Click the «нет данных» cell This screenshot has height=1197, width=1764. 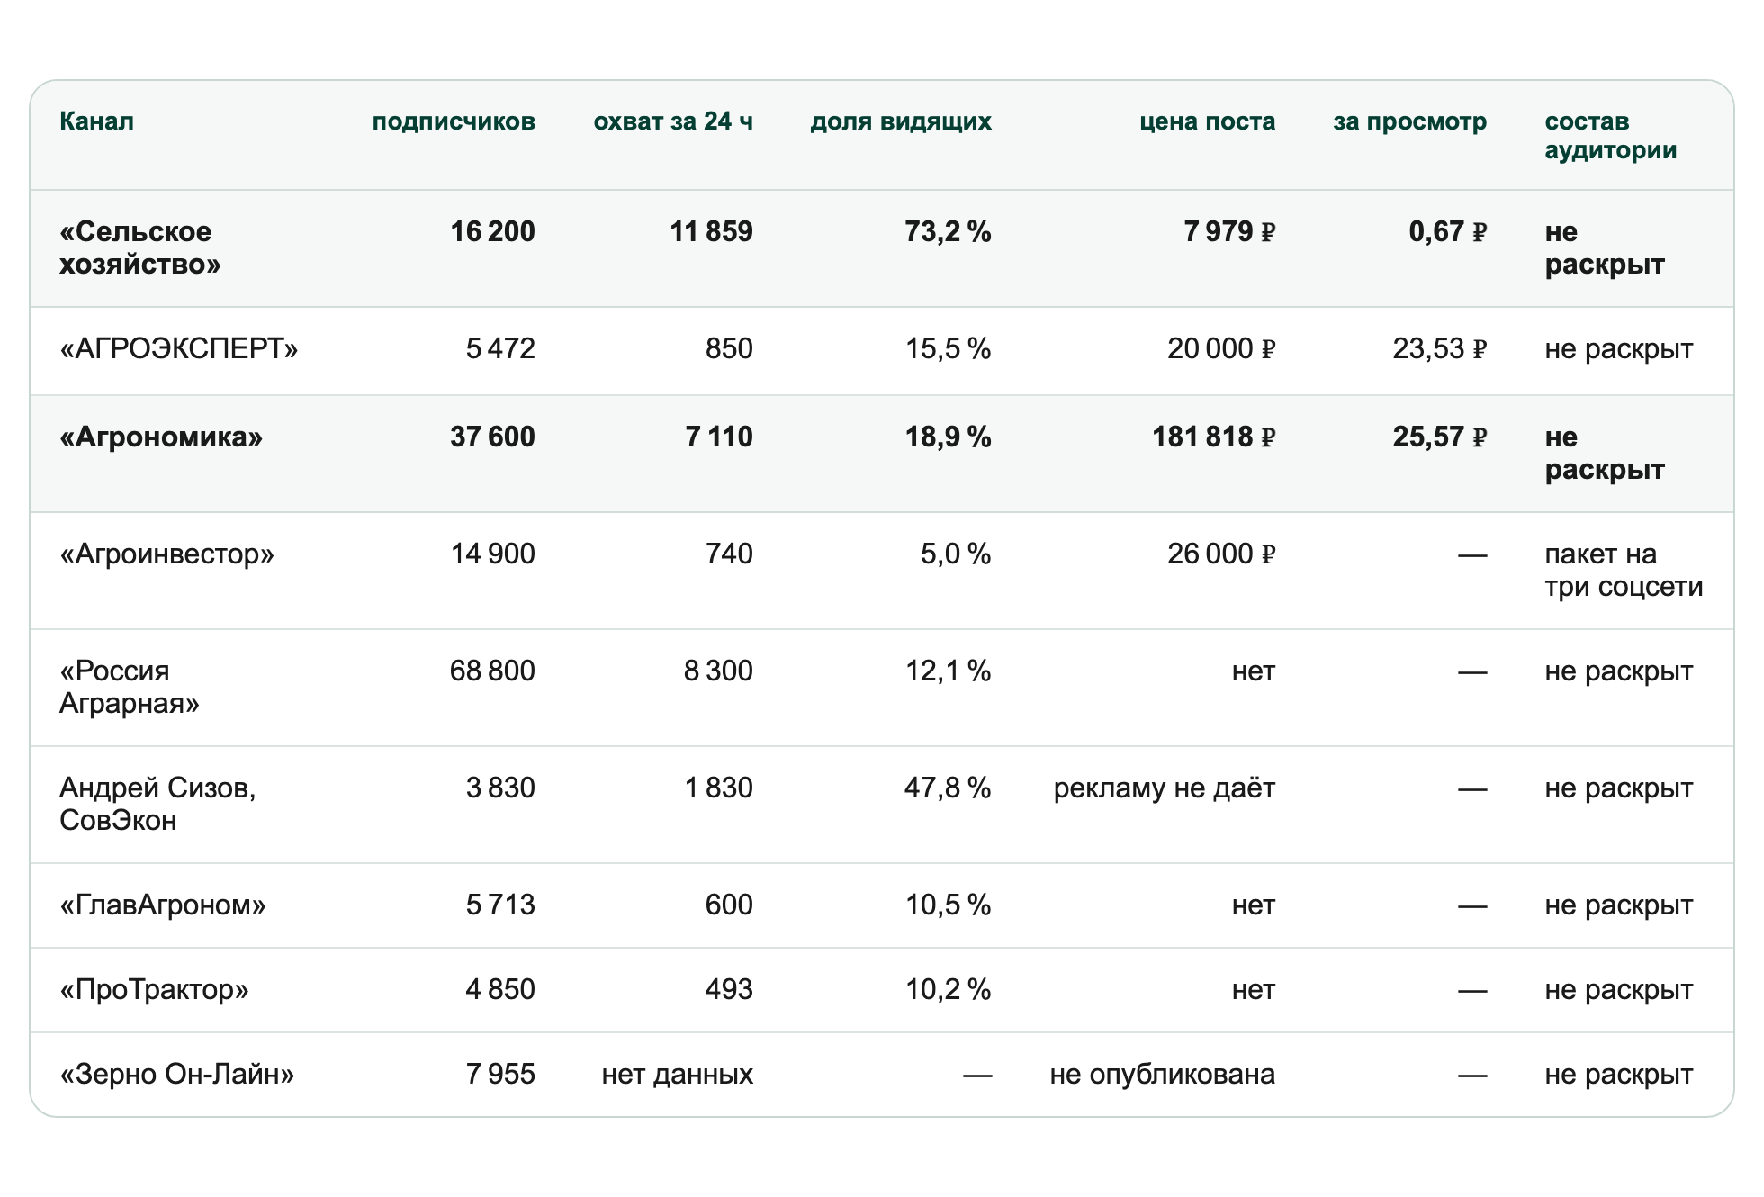click(x=678, y=1075)
